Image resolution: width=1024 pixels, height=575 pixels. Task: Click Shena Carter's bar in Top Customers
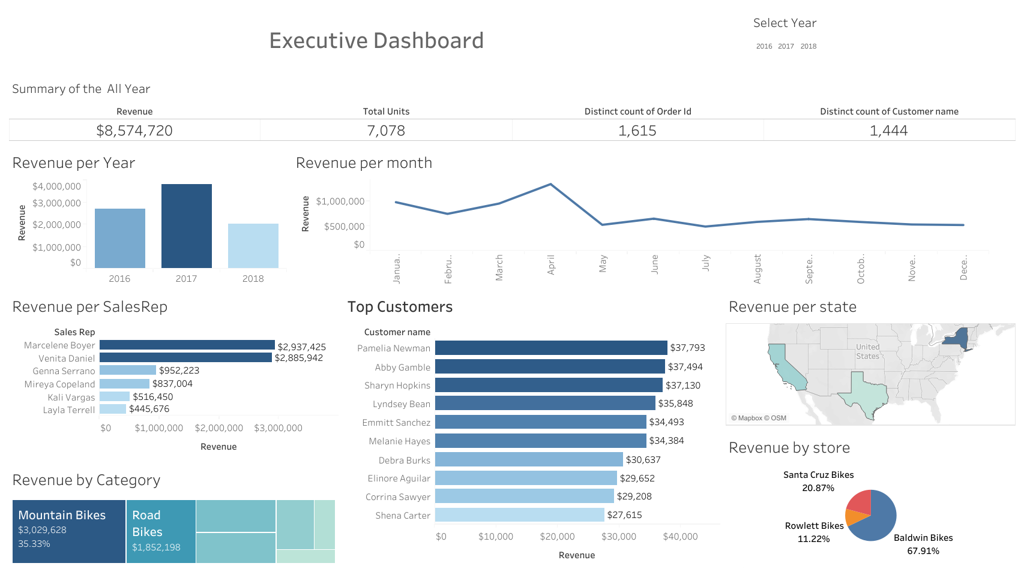[x=519, y=515]
